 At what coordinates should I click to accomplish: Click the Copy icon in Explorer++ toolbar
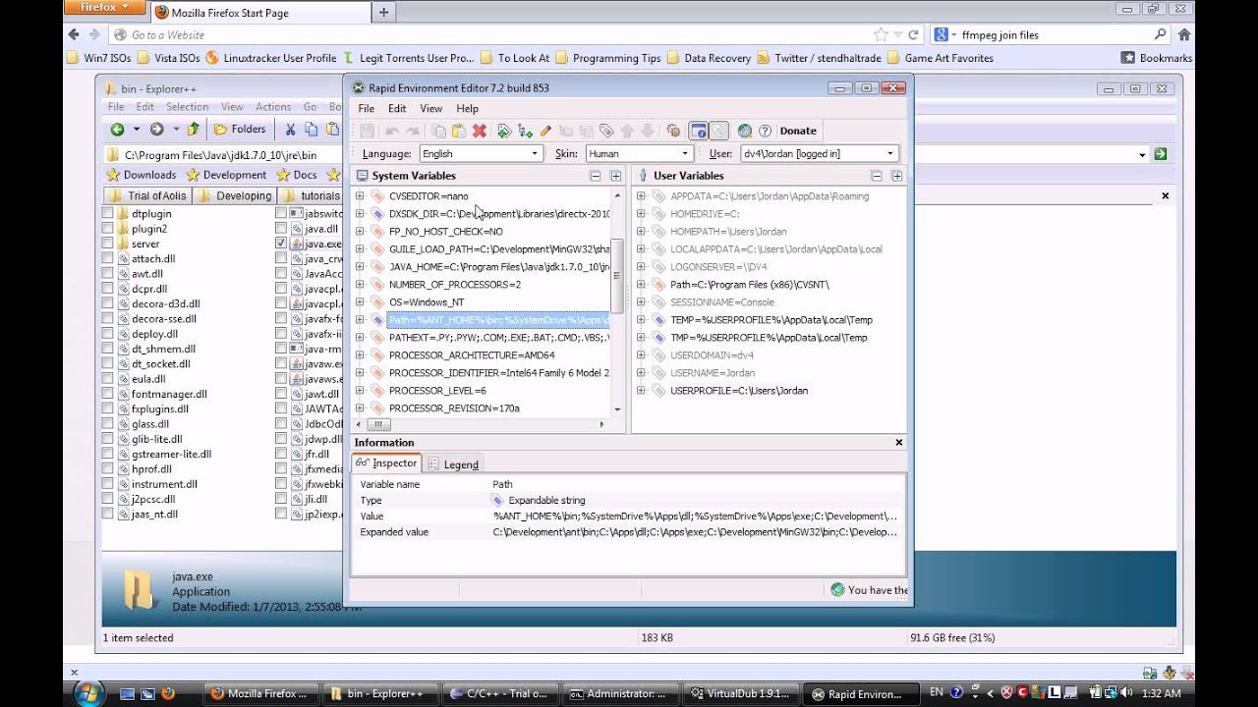(x=312, y=129)
